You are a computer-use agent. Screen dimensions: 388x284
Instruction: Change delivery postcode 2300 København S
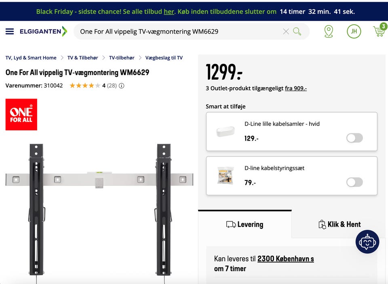click(285, 259)
